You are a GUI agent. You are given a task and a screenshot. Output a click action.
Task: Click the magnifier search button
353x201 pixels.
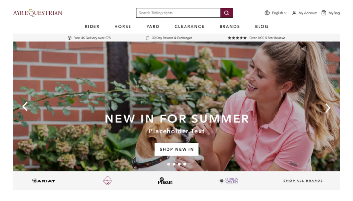[226, 13]
